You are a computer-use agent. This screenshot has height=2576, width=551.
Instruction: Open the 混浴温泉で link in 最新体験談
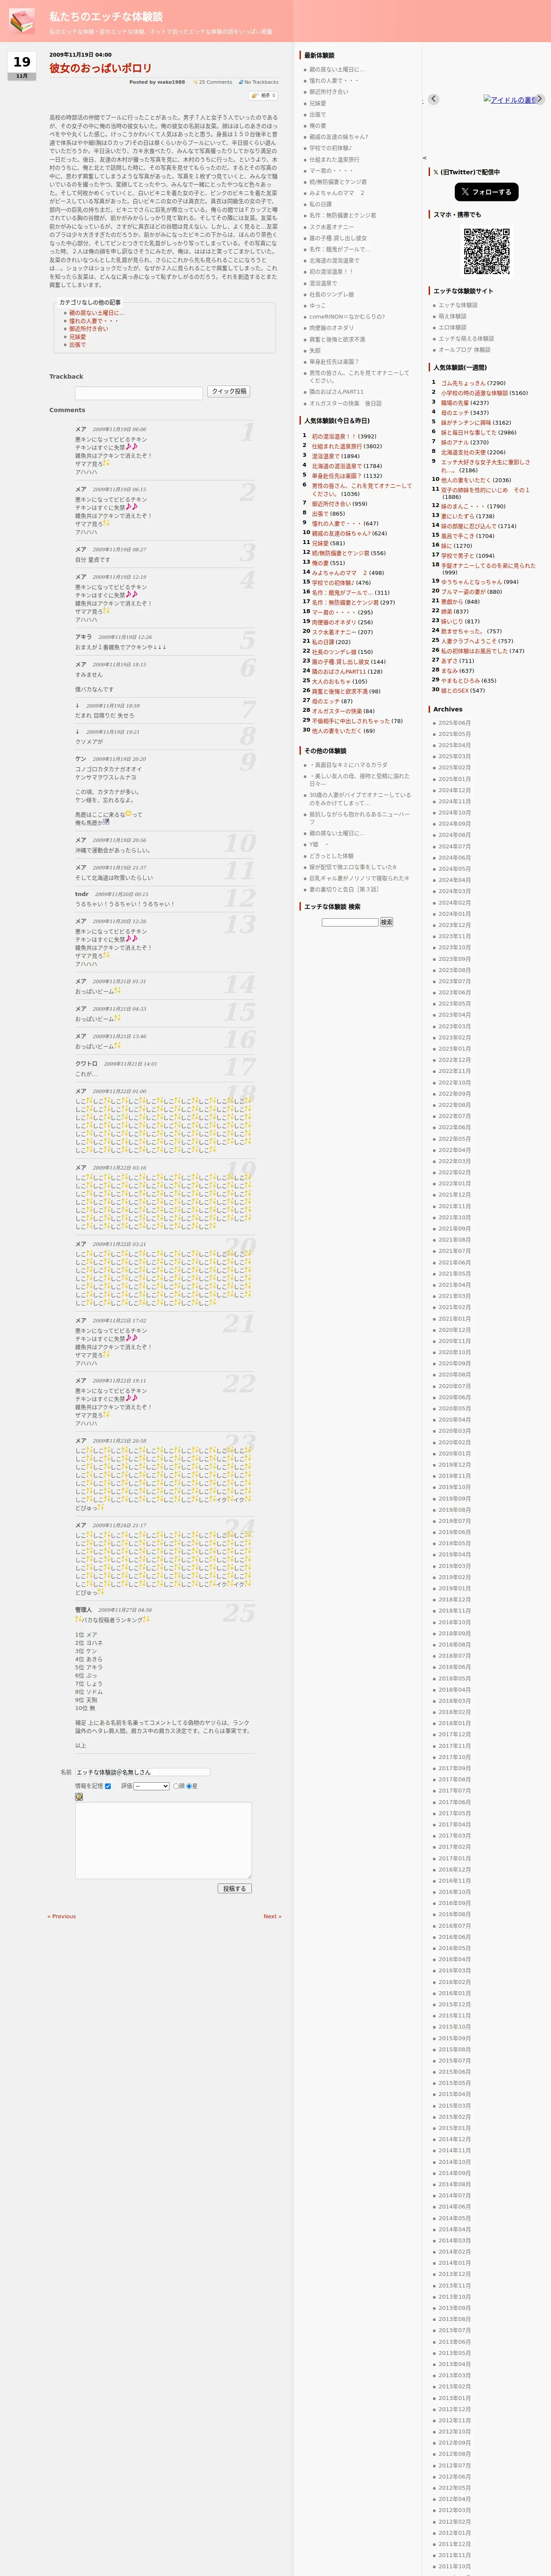click(323, 283)
